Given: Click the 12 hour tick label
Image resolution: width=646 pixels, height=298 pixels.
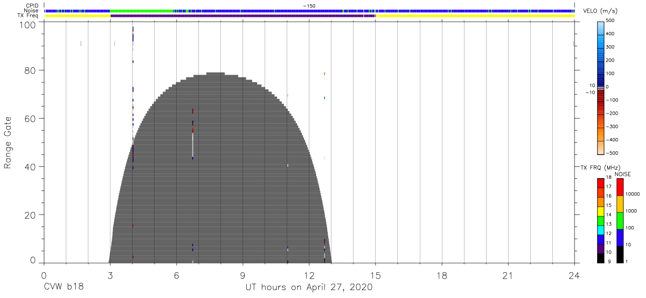Looking at the screenshot, I should [309, 275].
